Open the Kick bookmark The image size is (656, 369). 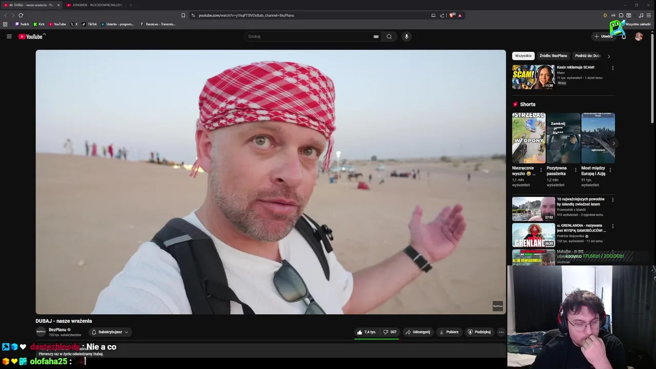[x=39, y=24]
